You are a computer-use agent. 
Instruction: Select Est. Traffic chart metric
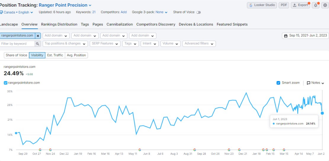point(55,55)
